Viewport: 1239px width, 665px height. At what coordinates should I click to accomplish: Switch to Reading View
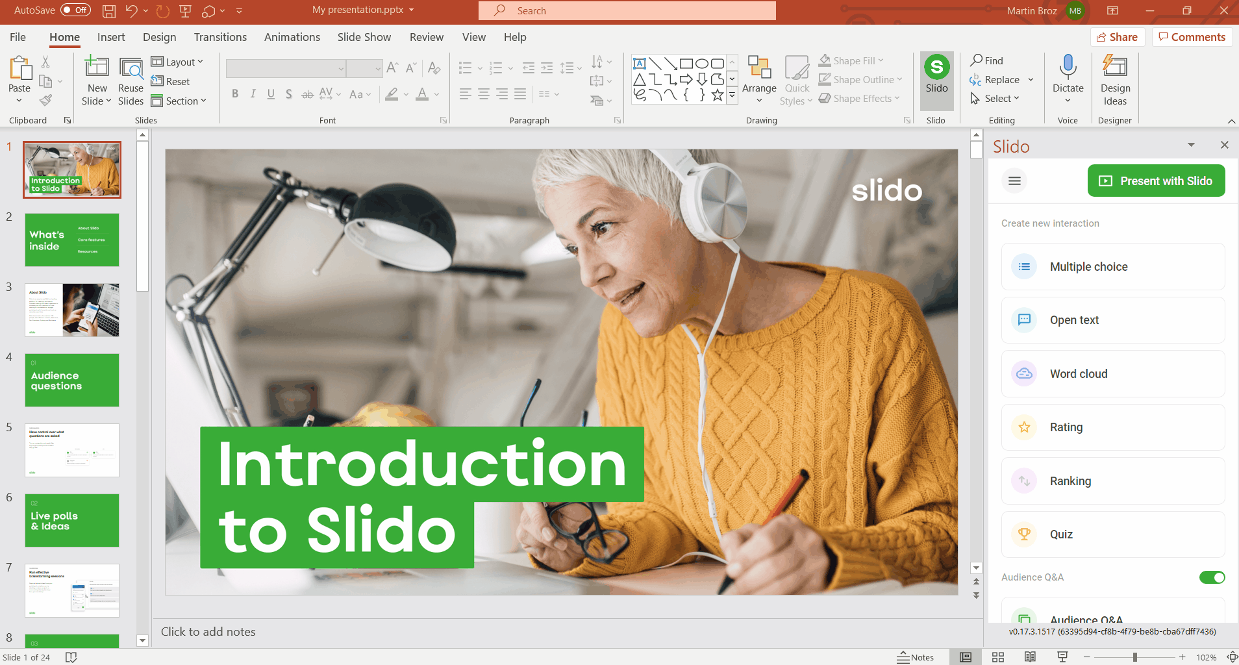point(1030,657)
